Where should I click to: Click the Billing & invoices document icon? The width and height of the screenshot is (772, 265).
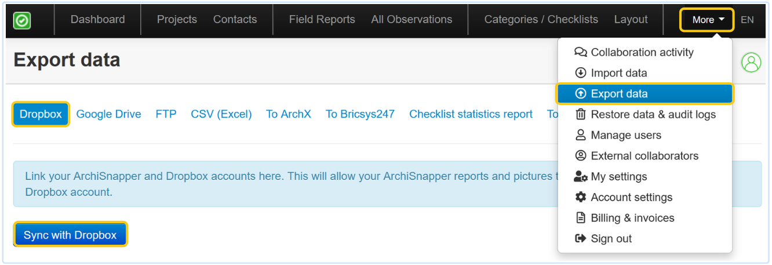[x=580, y=218]
